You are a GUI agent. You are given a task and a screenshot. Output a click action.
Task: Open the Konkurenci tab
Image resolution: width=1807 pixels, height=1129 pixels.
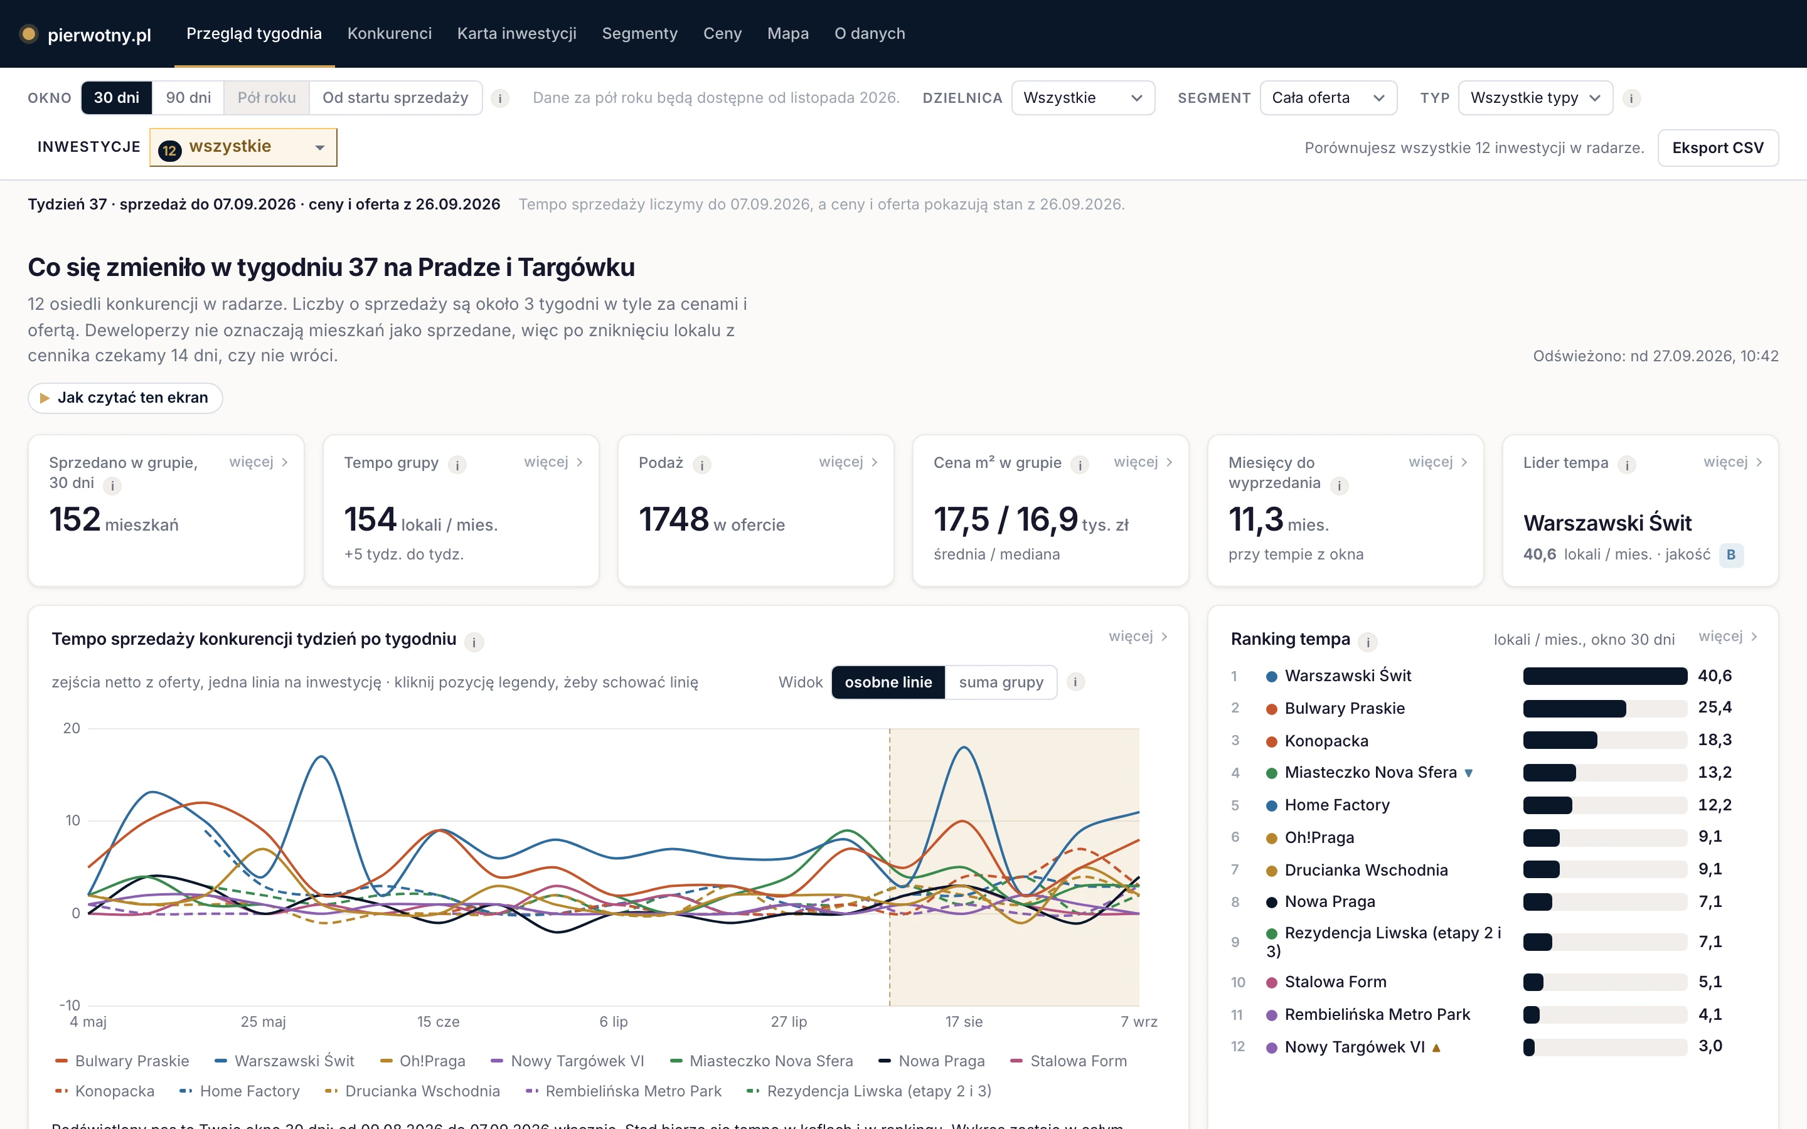pos(390,34)
